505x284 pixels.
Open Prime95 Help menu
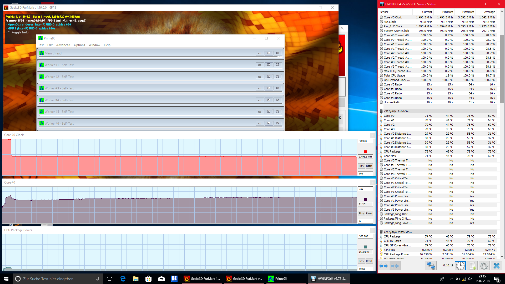point(107,45)
